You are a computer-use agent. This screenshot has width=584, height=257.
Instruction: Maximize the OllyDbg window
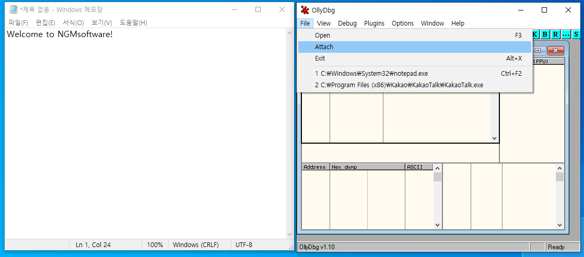pyautogui.click(x=544, y=10)
